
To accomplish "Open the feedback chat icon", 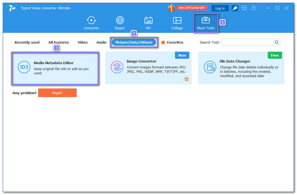I will (x=244, y=8).
